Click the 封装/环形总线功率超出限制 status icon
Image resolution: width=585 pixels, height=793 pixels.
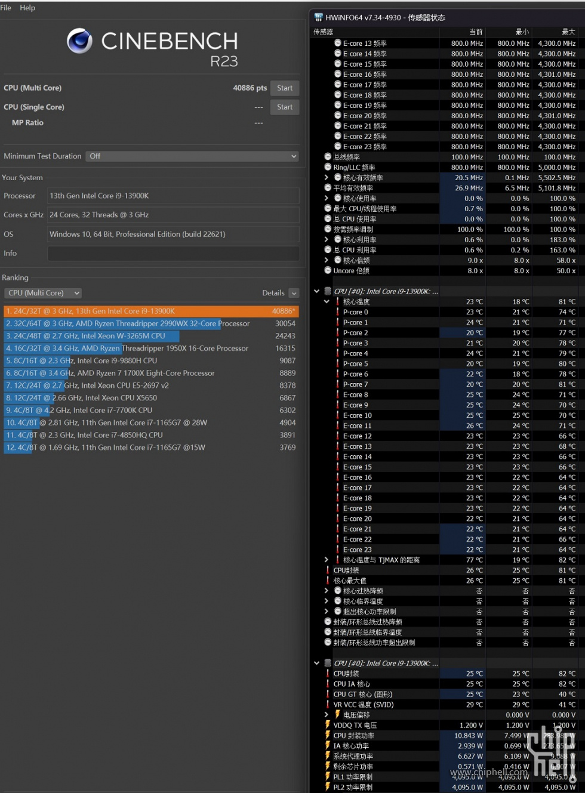tap(328, 643)
